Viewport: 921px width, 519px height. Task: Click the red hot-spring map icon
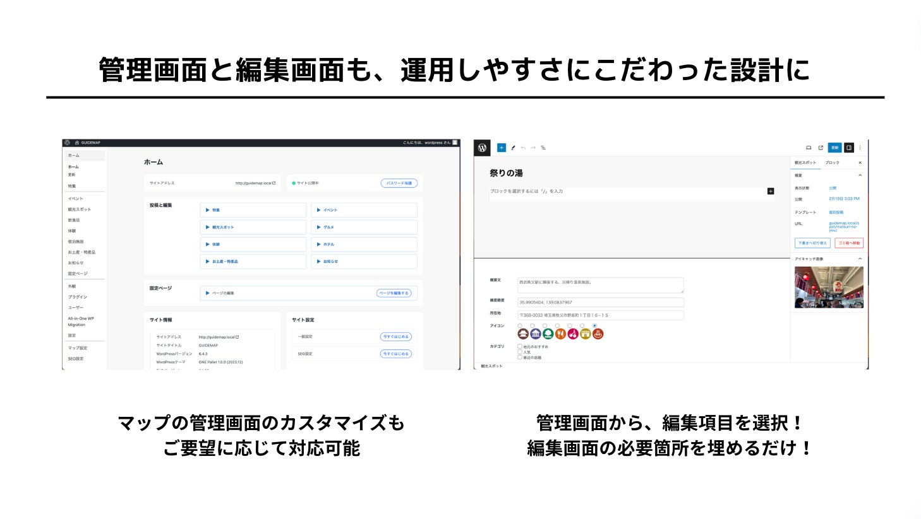(x=598, y=334)
